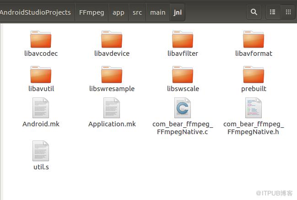297x200 pixels.
Task: Click the libavdevice name label
Action: pyautogui.click(x=112, y=54)
